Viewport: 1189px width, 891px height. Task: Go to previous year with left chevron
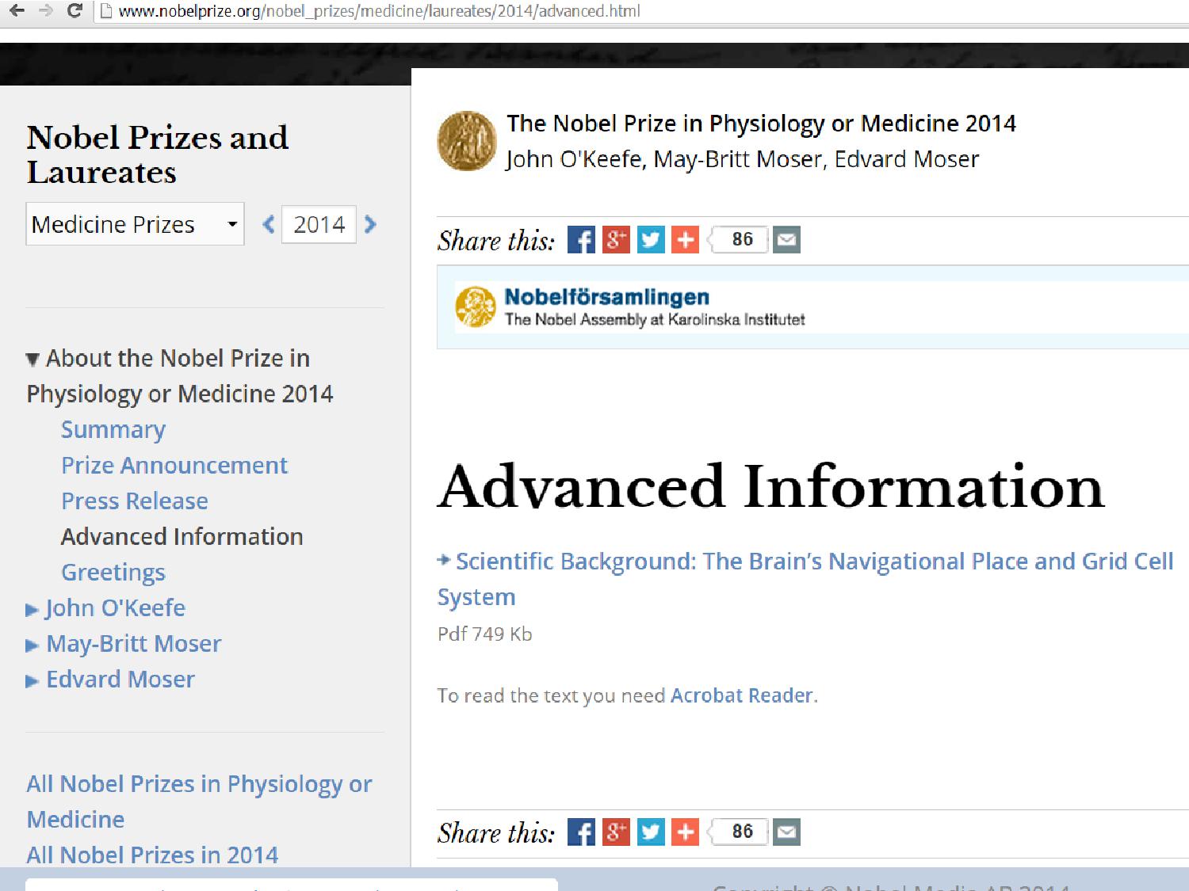pyautogui.click(x=269, y=225)
